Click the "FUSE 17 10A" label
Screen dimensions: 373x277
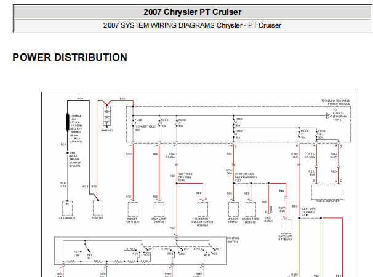point(304,135)
